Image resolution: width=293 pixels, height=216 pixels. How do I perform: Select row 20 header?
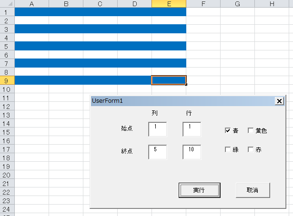coord(7,175)
